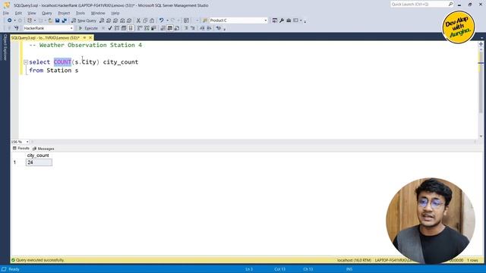Select Results to Grid mode
The height and width of the screenshot is (273, 486).
coord(170,28)
